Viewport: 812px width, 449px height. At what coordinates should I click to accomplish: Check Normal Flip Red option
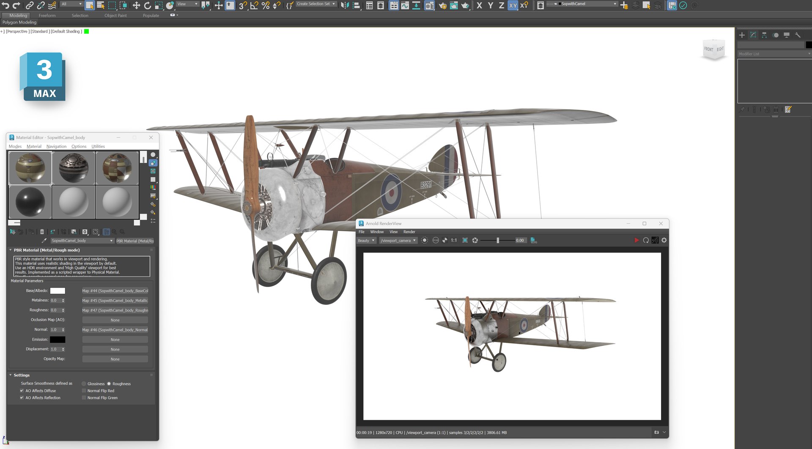pos(84,391)
